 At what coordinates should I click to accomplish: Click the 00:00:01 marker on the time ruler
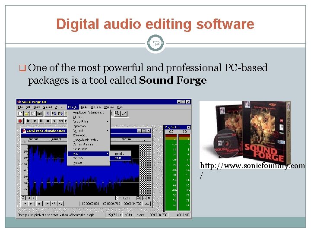point(57,139)
